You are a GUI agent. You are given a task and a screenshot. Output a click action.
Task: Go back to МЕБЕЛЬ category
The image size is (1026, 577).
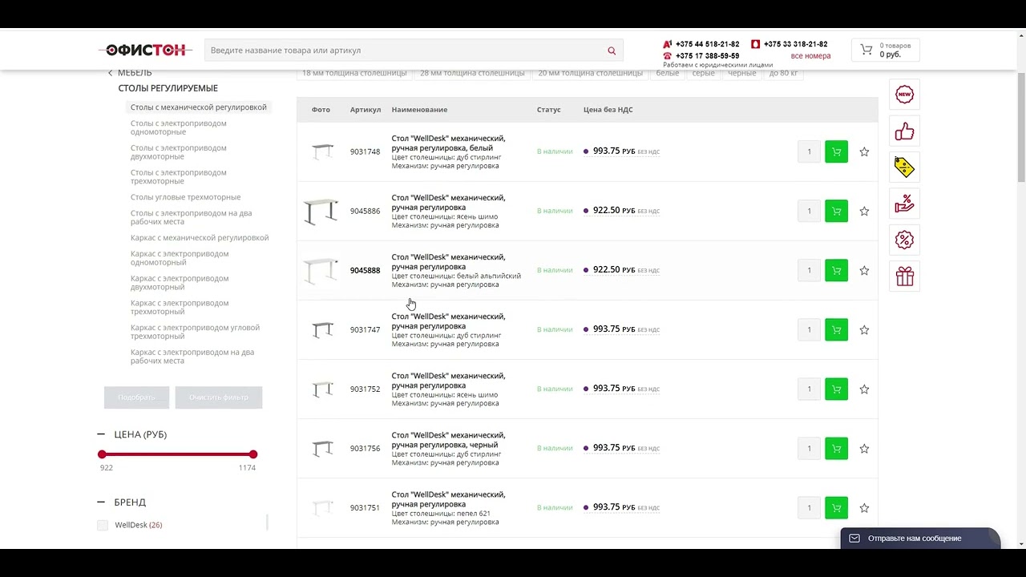130,73
